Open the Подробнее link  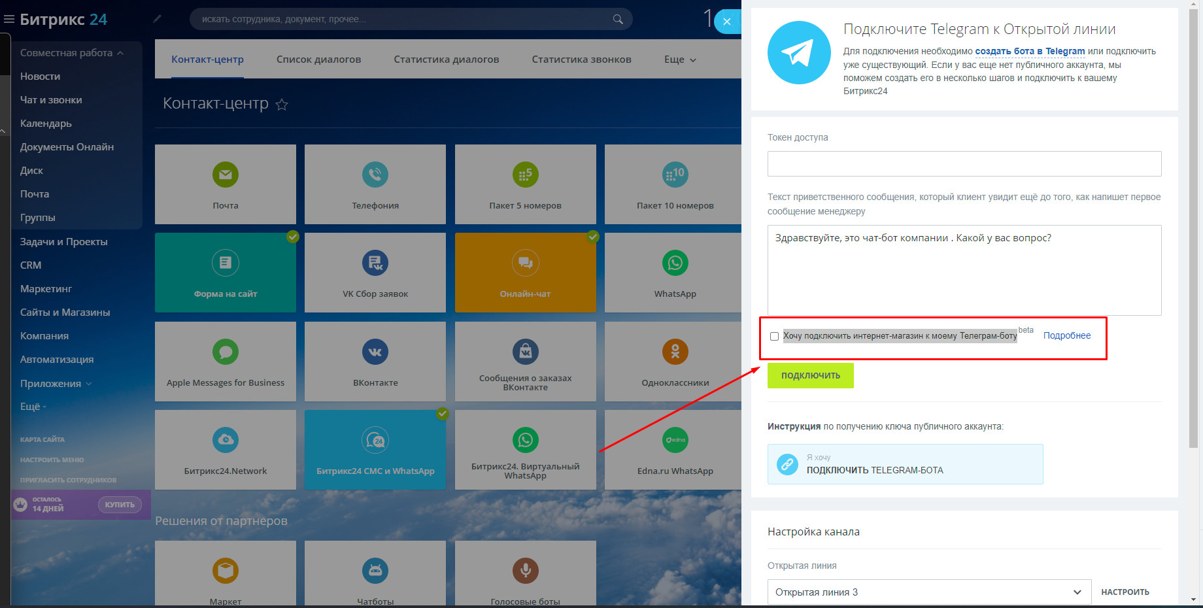[x=1067, y=335]
